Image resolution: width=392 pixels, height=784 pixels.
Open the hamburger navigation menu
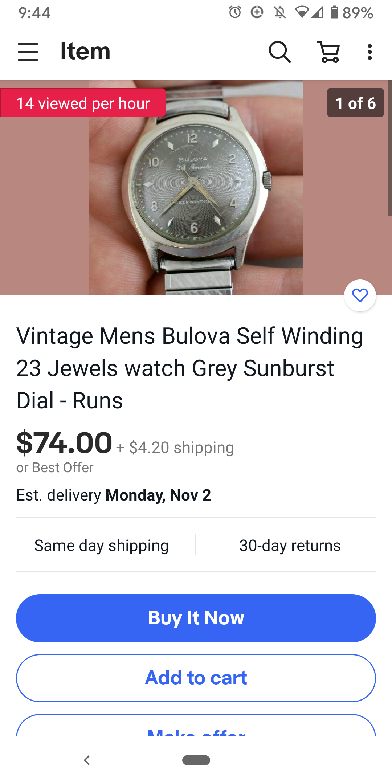point(28,52)
